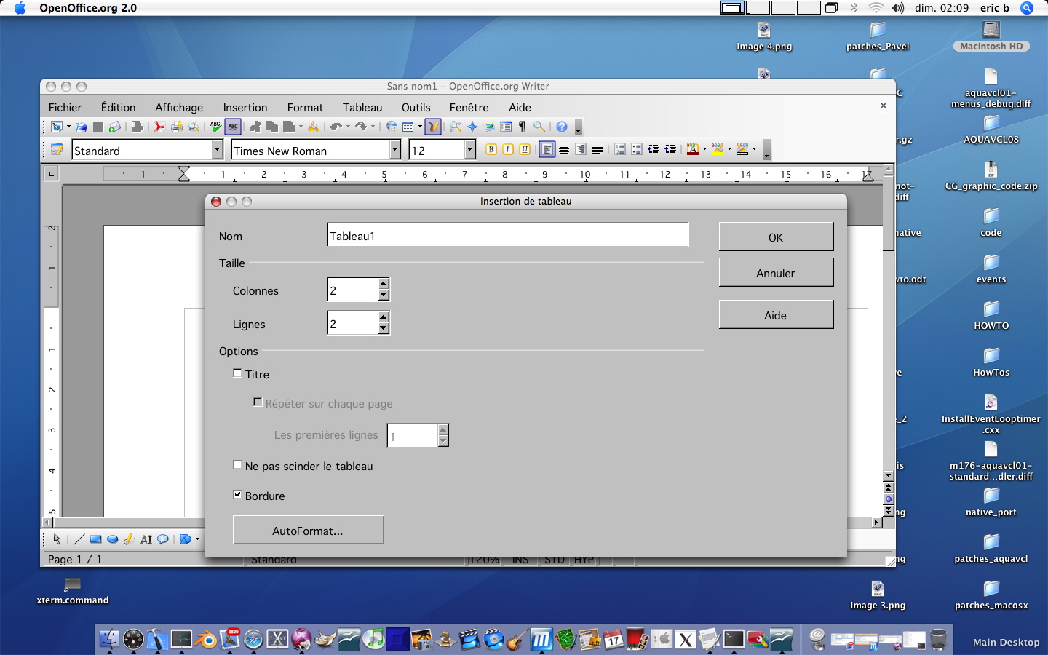Viewport: 1048px width, 655px height.
Task: Click the Hyperlink icon in toolbar
Action: tap(392, 127)
